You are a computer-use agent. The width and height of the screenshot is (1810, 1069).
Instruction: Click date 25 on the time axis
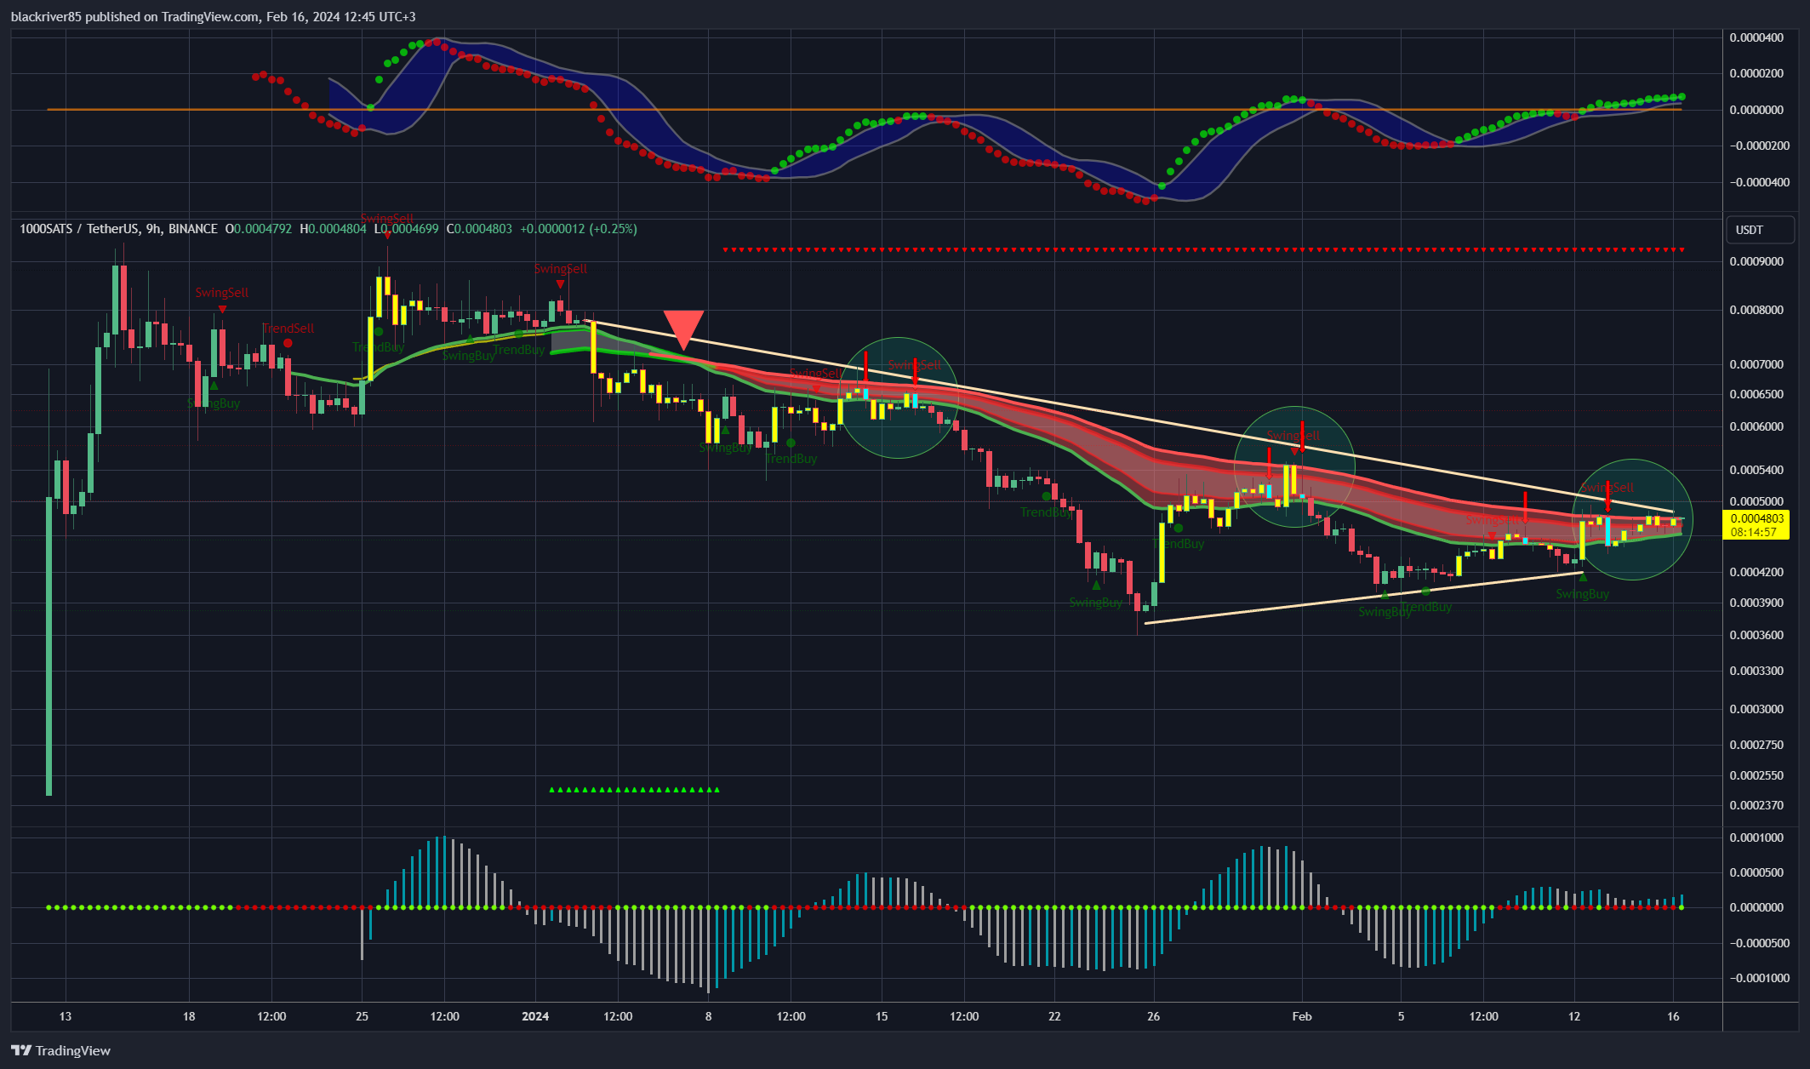[362, 1016]
